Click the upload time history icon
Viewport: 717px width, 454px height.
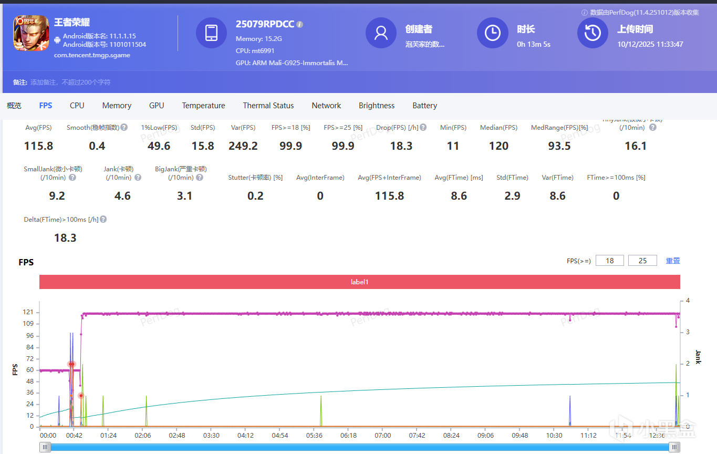click(593, 33)
